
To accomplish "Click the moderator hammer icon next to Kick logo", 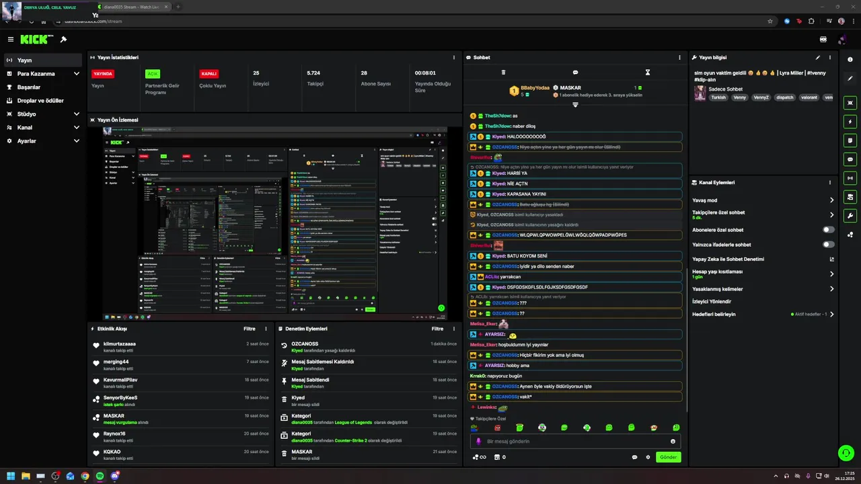I will [x=63, y=40].
